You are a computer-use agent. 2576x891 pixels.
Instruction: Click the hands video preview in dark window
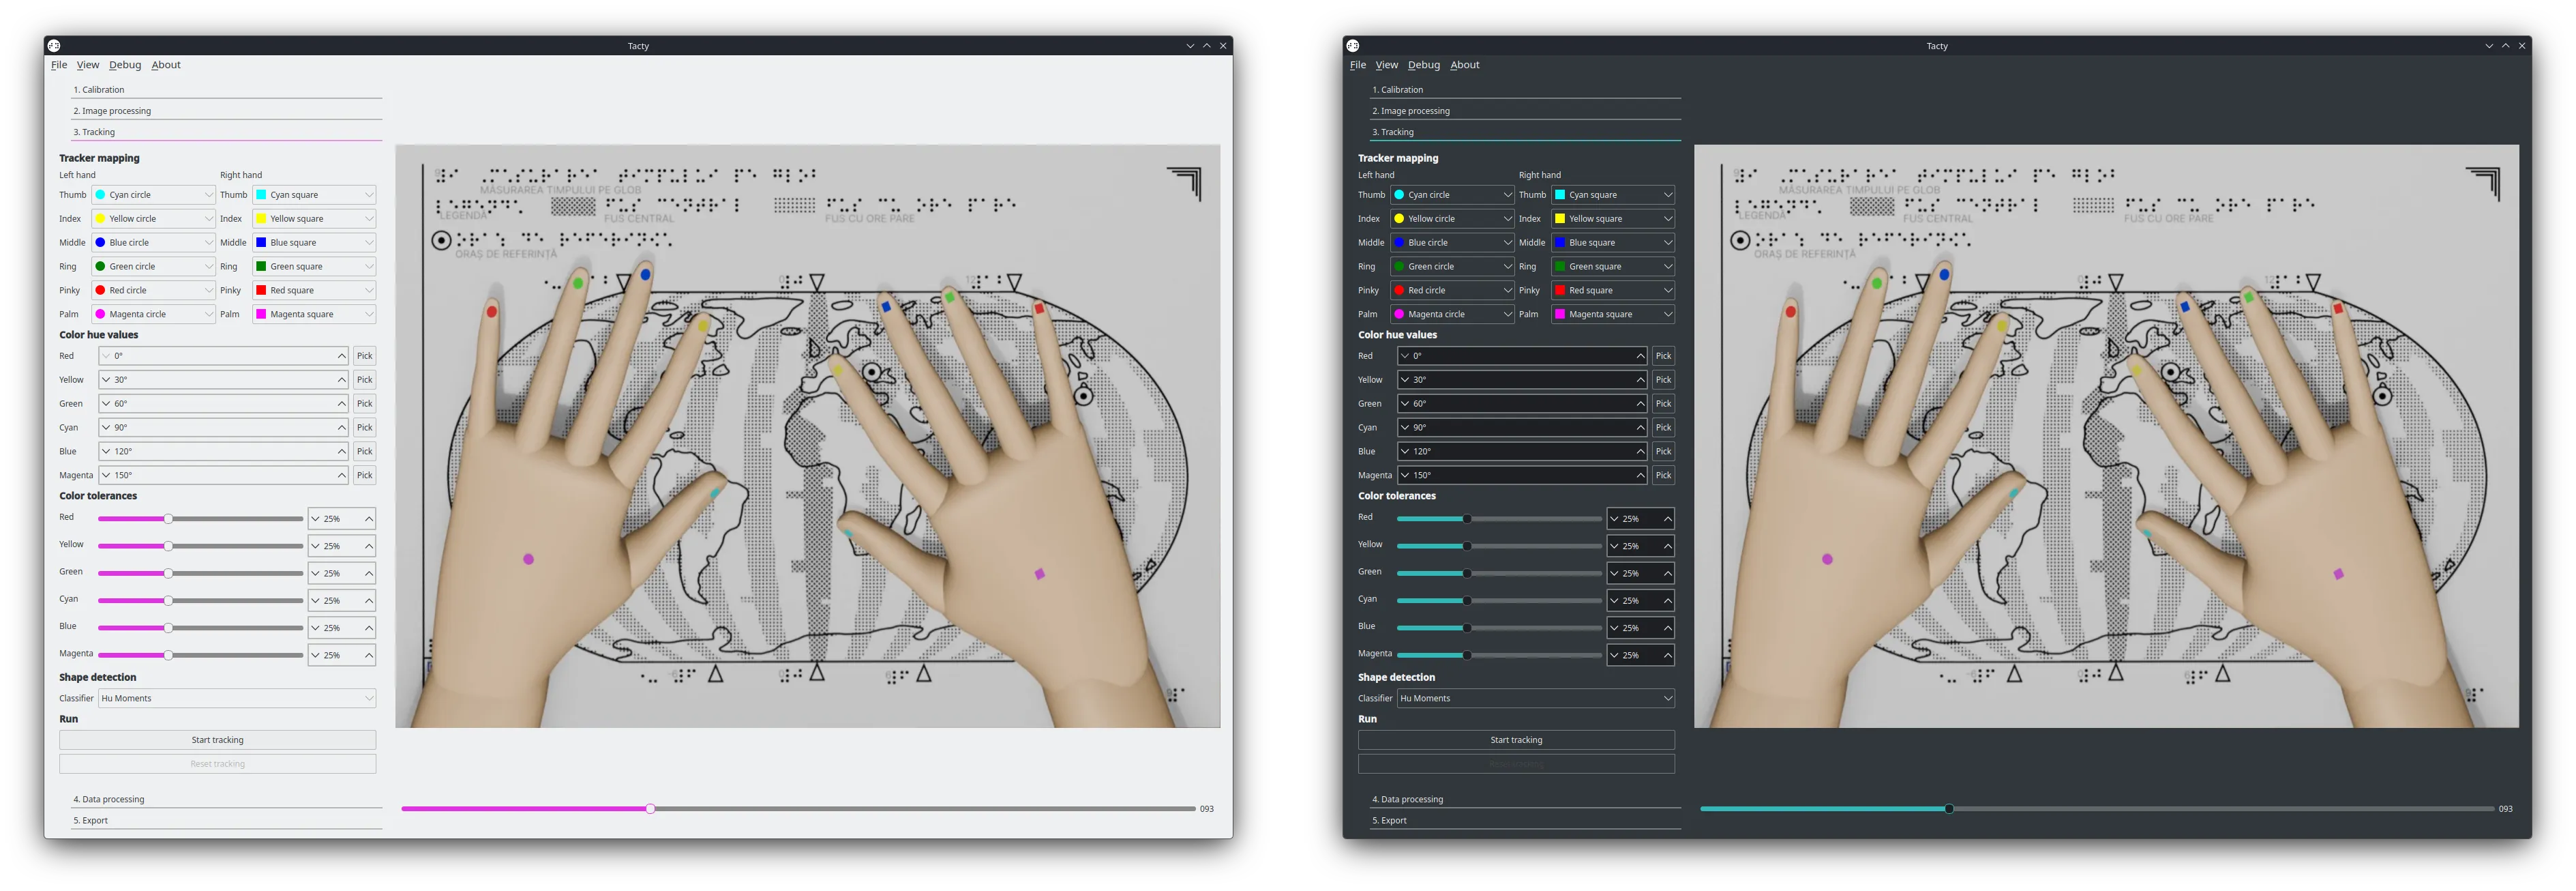click(2107, 437)
